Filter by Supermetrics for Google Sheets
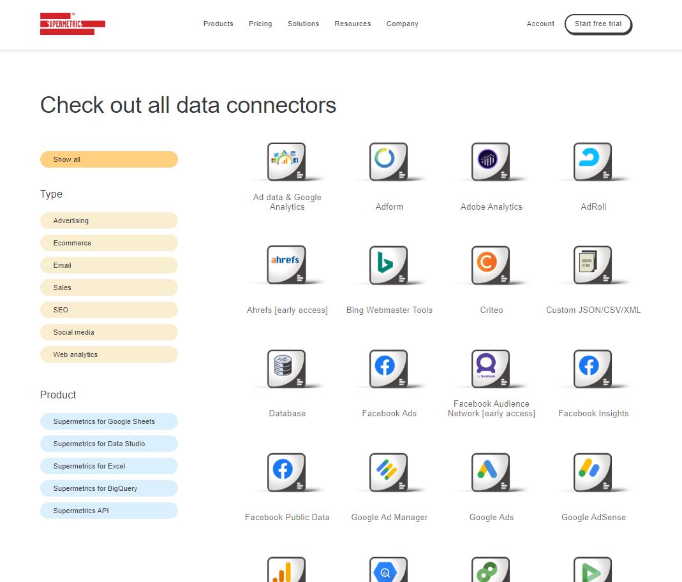 (x=109, y=421)
